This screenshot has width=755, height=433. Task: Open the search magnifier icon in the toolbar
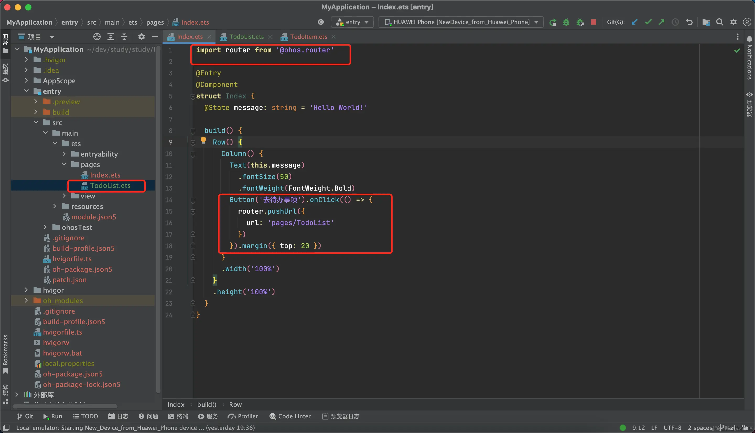pyautogui.click(x=720, y=22)
